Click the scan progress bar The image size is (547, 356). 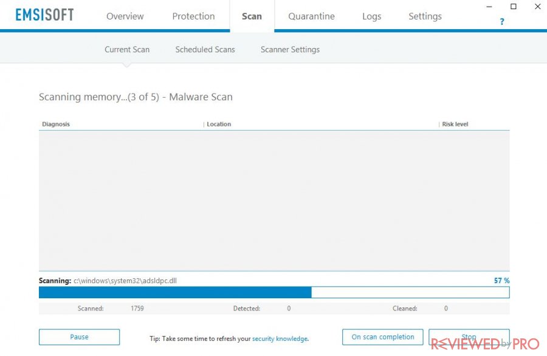pos(274,292)
